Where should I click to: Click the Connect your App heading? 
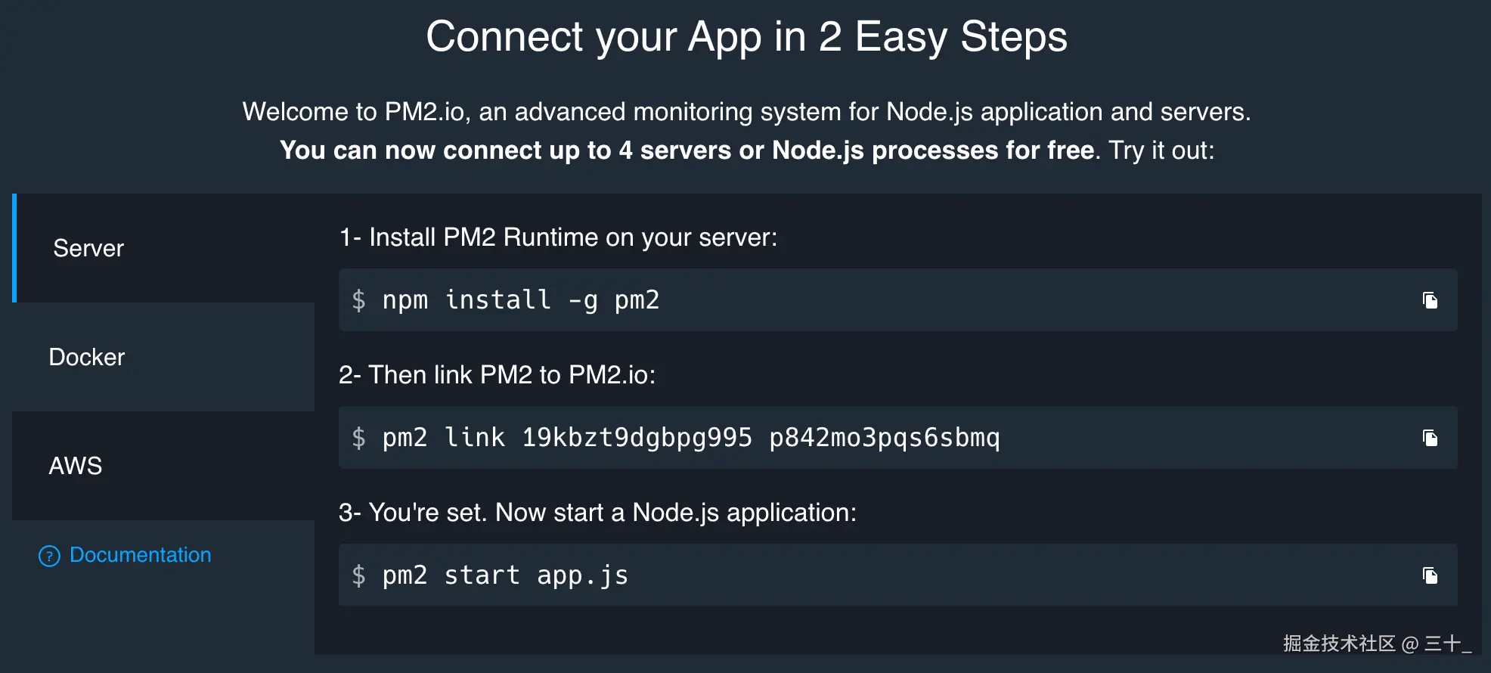tap(746, 37)
